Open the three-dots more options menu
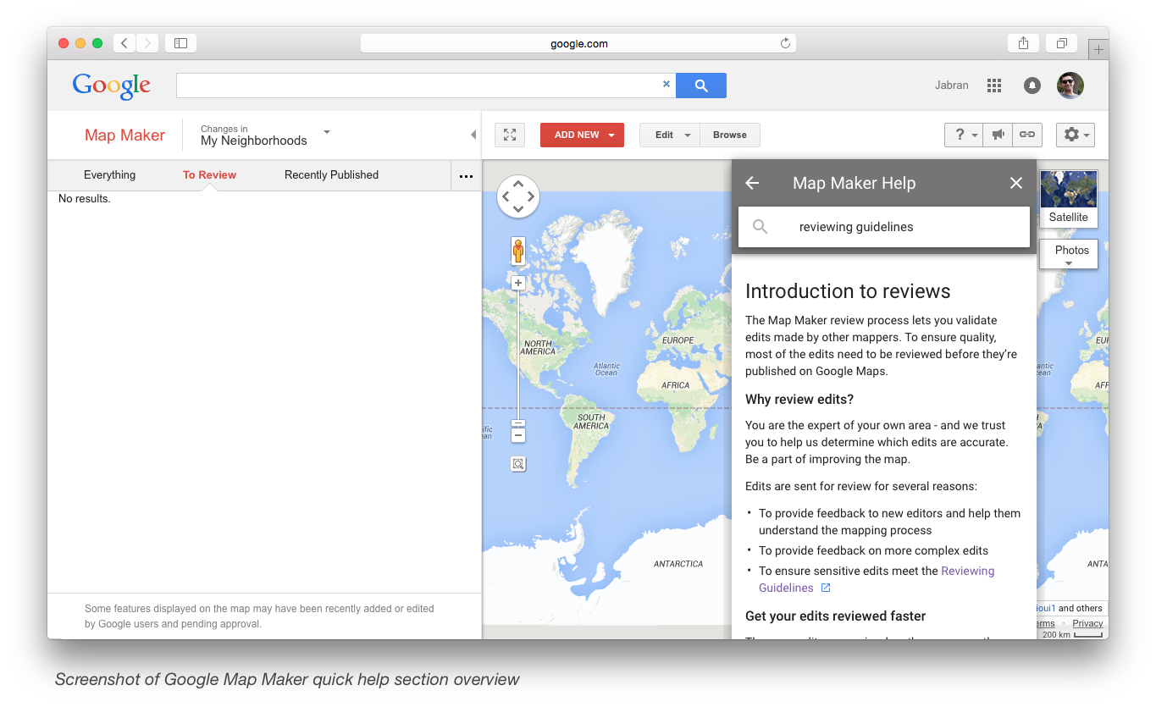Screen dimensions: 1156x707 click(466, 176)
